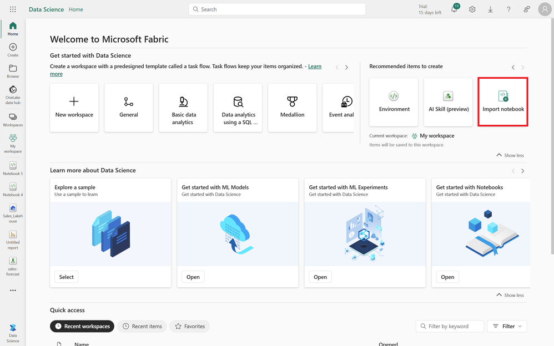Open Get started with ML Models
Image resolution: width=554 pixels, height=346 pixels.
pos(193,277)
